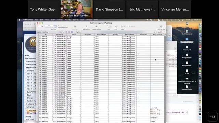This screenshot has width=219, height=123.
Task: Open the Dash link in website sidebar
Action: coord(29,95)
